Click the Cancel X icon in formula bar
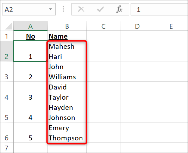This screenshot has height=153, width=188. coord(81,9)
